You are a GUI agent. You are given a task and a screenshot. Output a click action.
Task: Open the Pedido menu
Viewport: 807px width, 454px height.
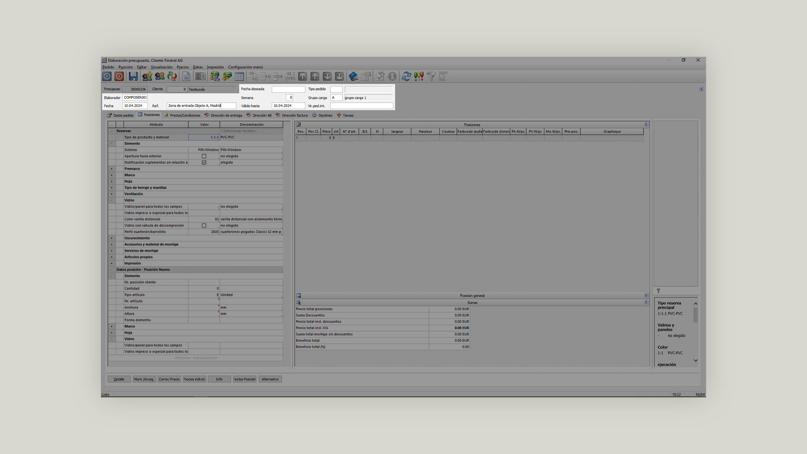[x=108, y=67]
